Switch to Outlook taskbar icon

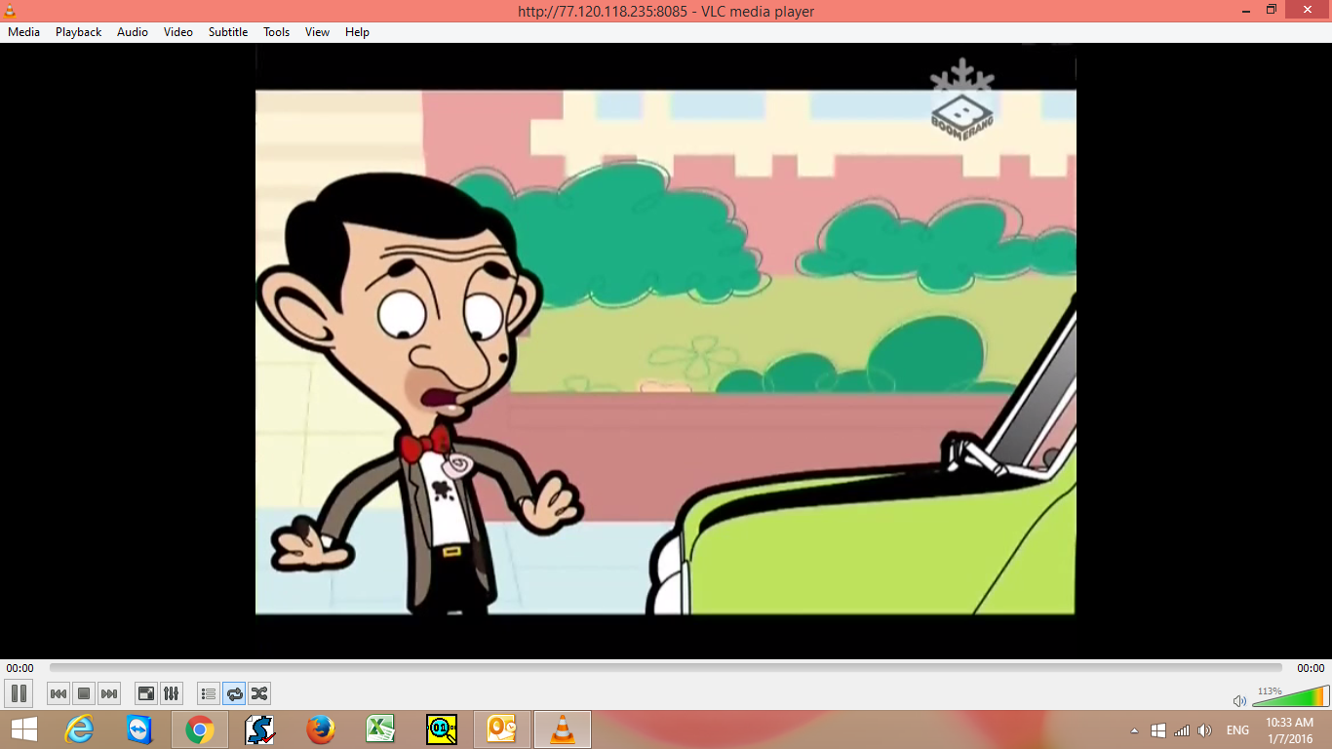tap(501, 729)
